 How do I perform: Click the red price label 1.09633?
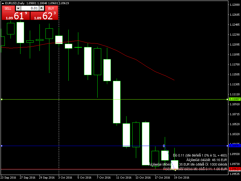[x=234, y=169]
